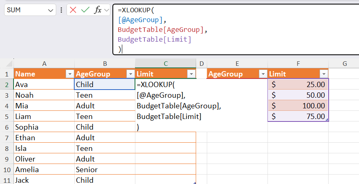The width and height of the screenshot is (359, 184).
Task: Select row 10 header
Action: (x=7, y=170)
